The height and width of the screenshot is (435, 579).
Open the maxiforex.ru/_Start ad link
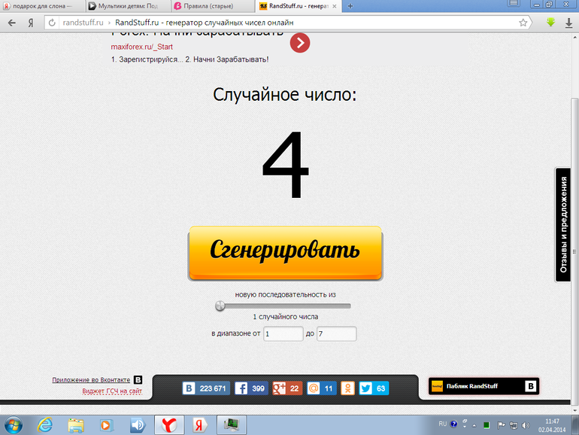point(142,47)
